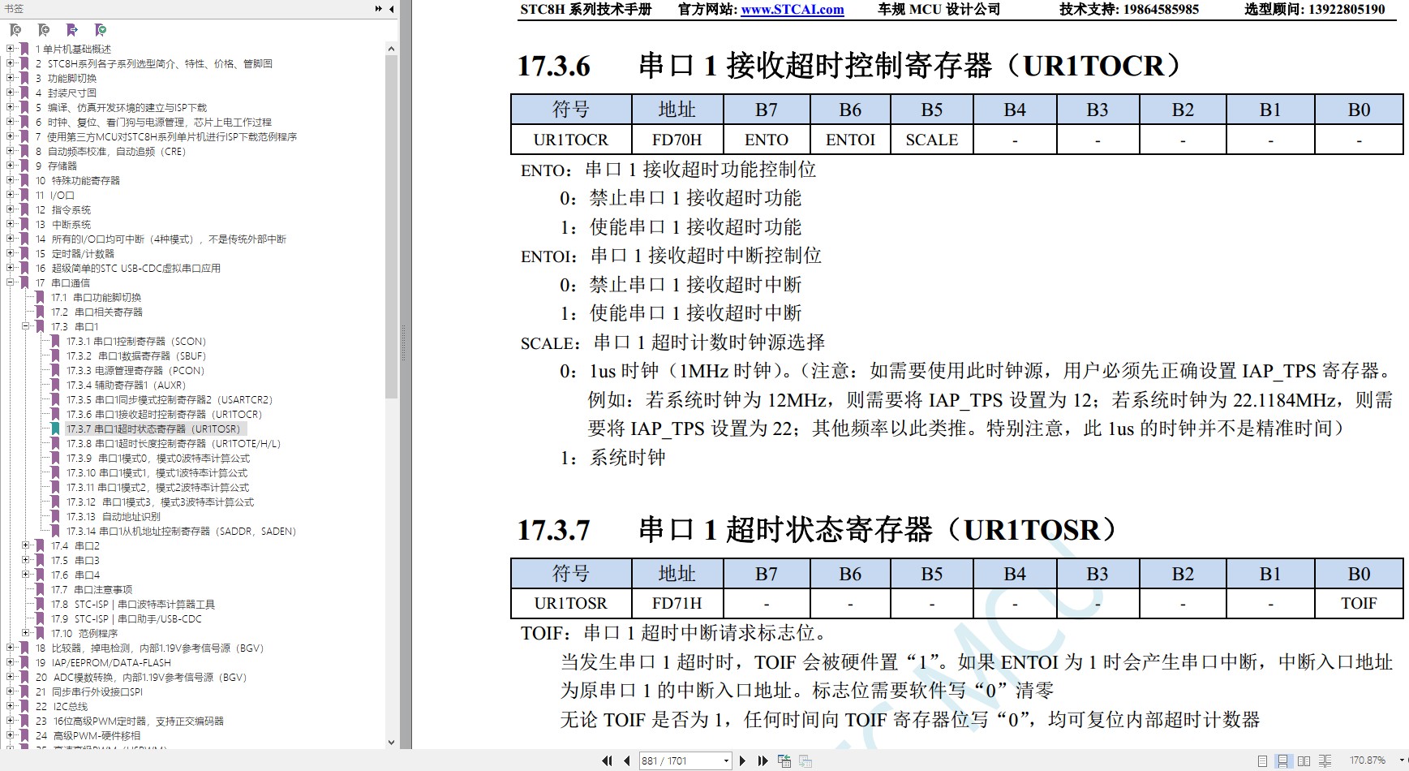
Task: Click the add bookmark icon
Action: point(44,30)
